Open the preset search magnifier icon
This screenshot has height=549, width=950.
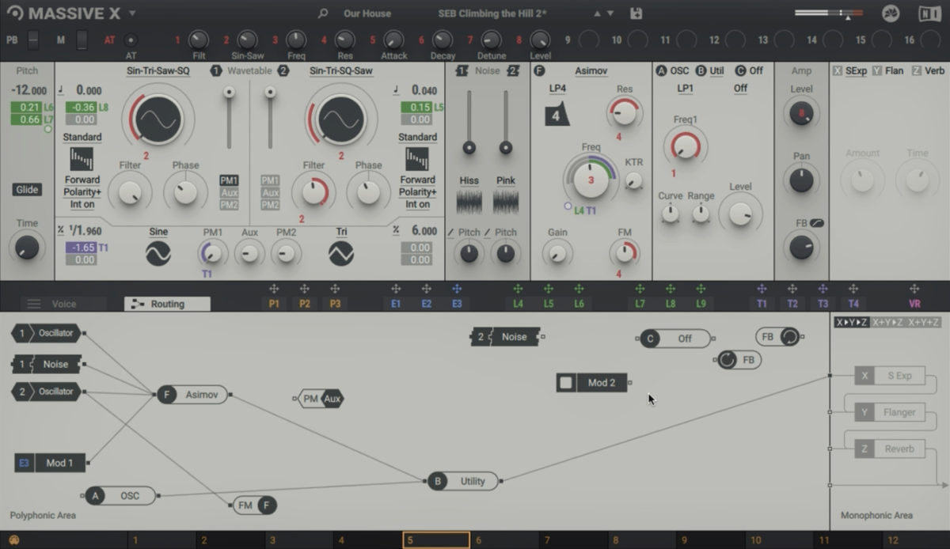point(323,13)
